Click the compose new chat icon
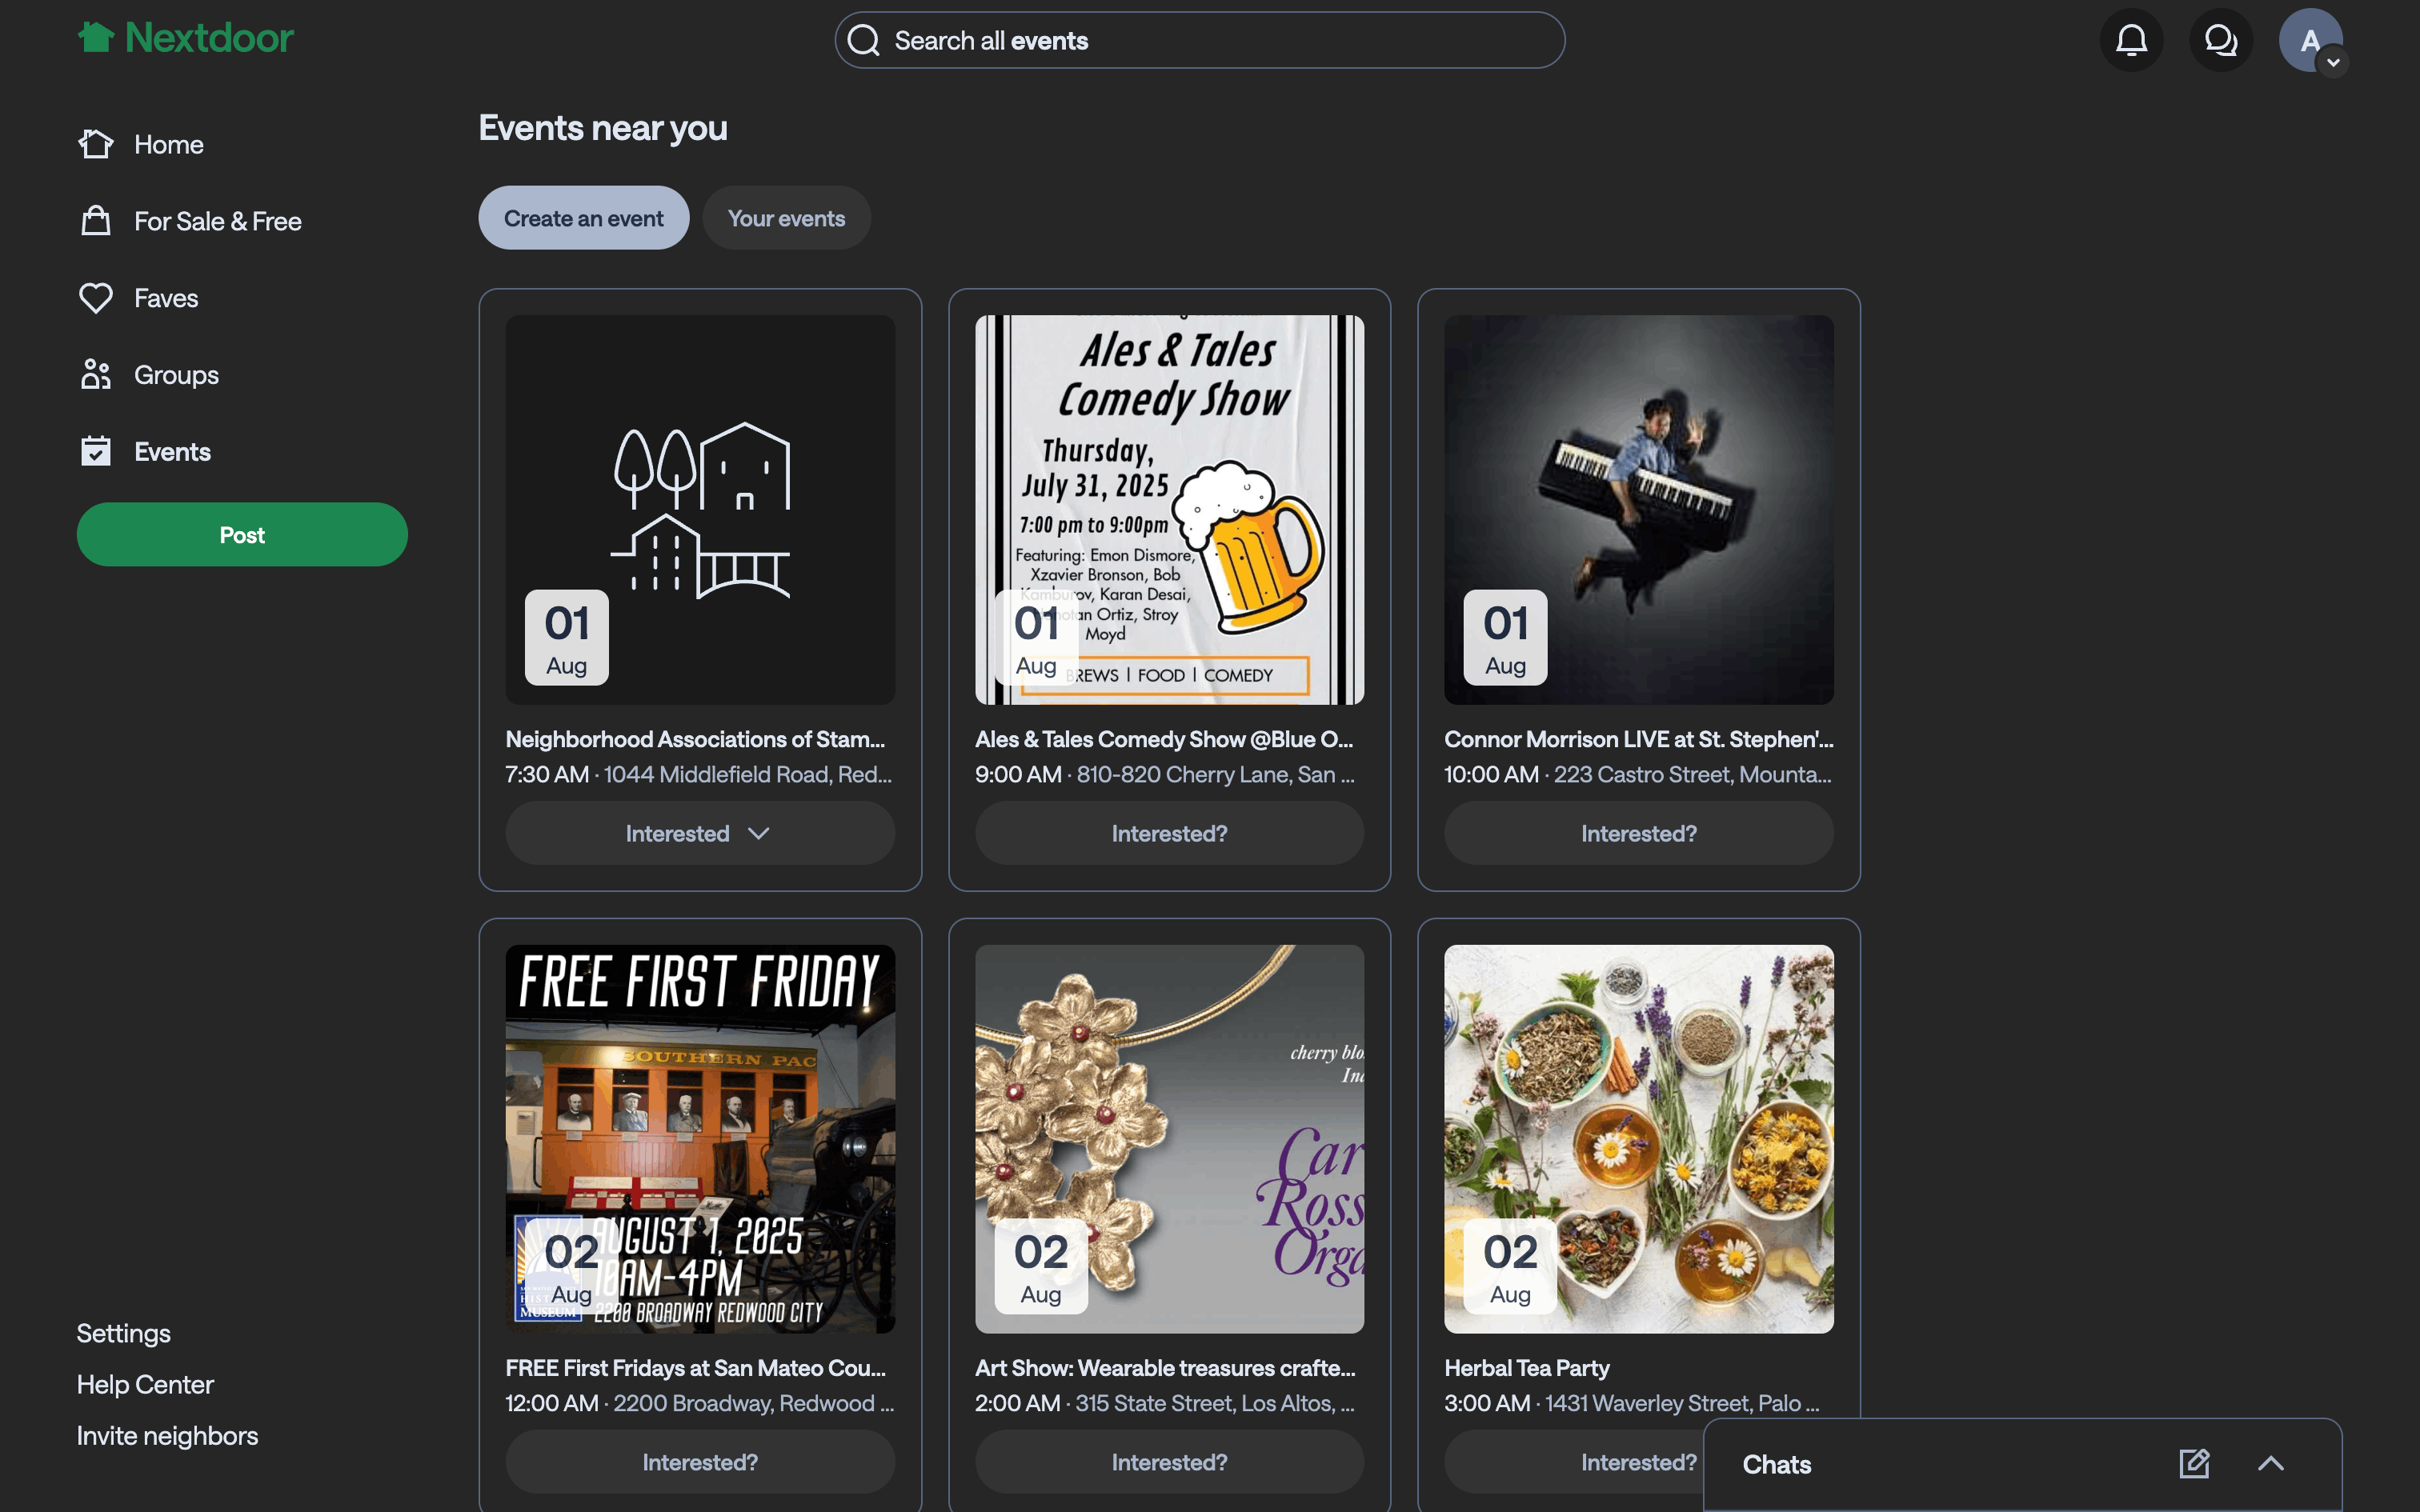The width and height of the screenshot is (2420, 1512). pyautogui.click(x=2194, y=1464)
